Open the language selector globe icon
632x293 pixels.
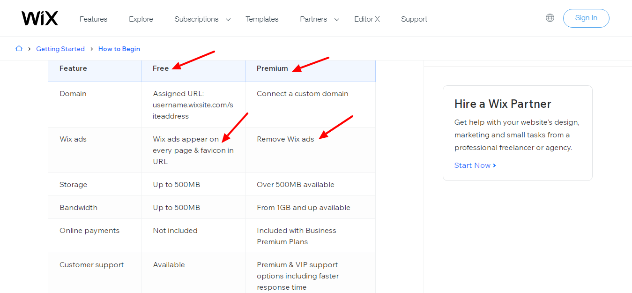click(550, 17)
